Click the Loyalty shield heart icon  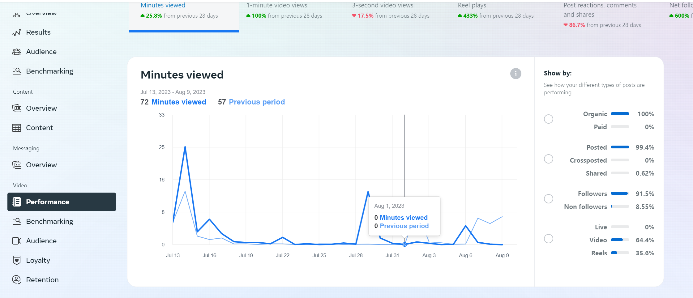click(17, 260)
